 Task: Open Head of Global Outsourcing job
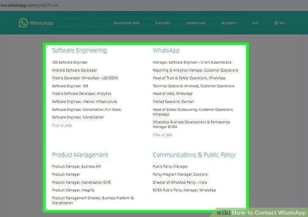tap(193, 112)
